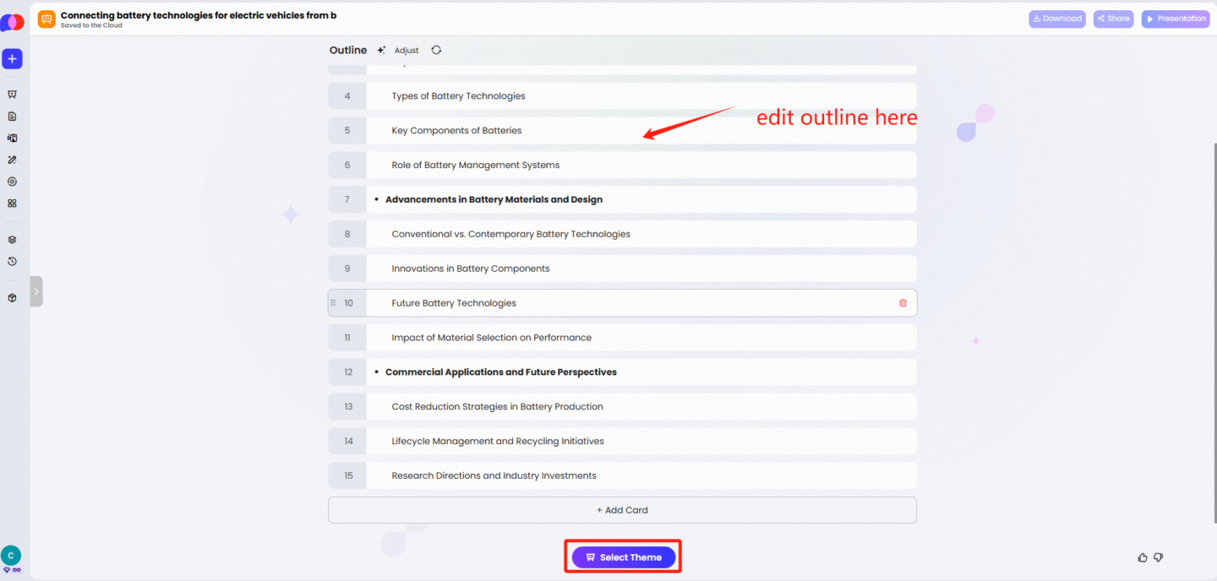Open the user avatar C menu

pyautogui.click(x=11, y=556)
